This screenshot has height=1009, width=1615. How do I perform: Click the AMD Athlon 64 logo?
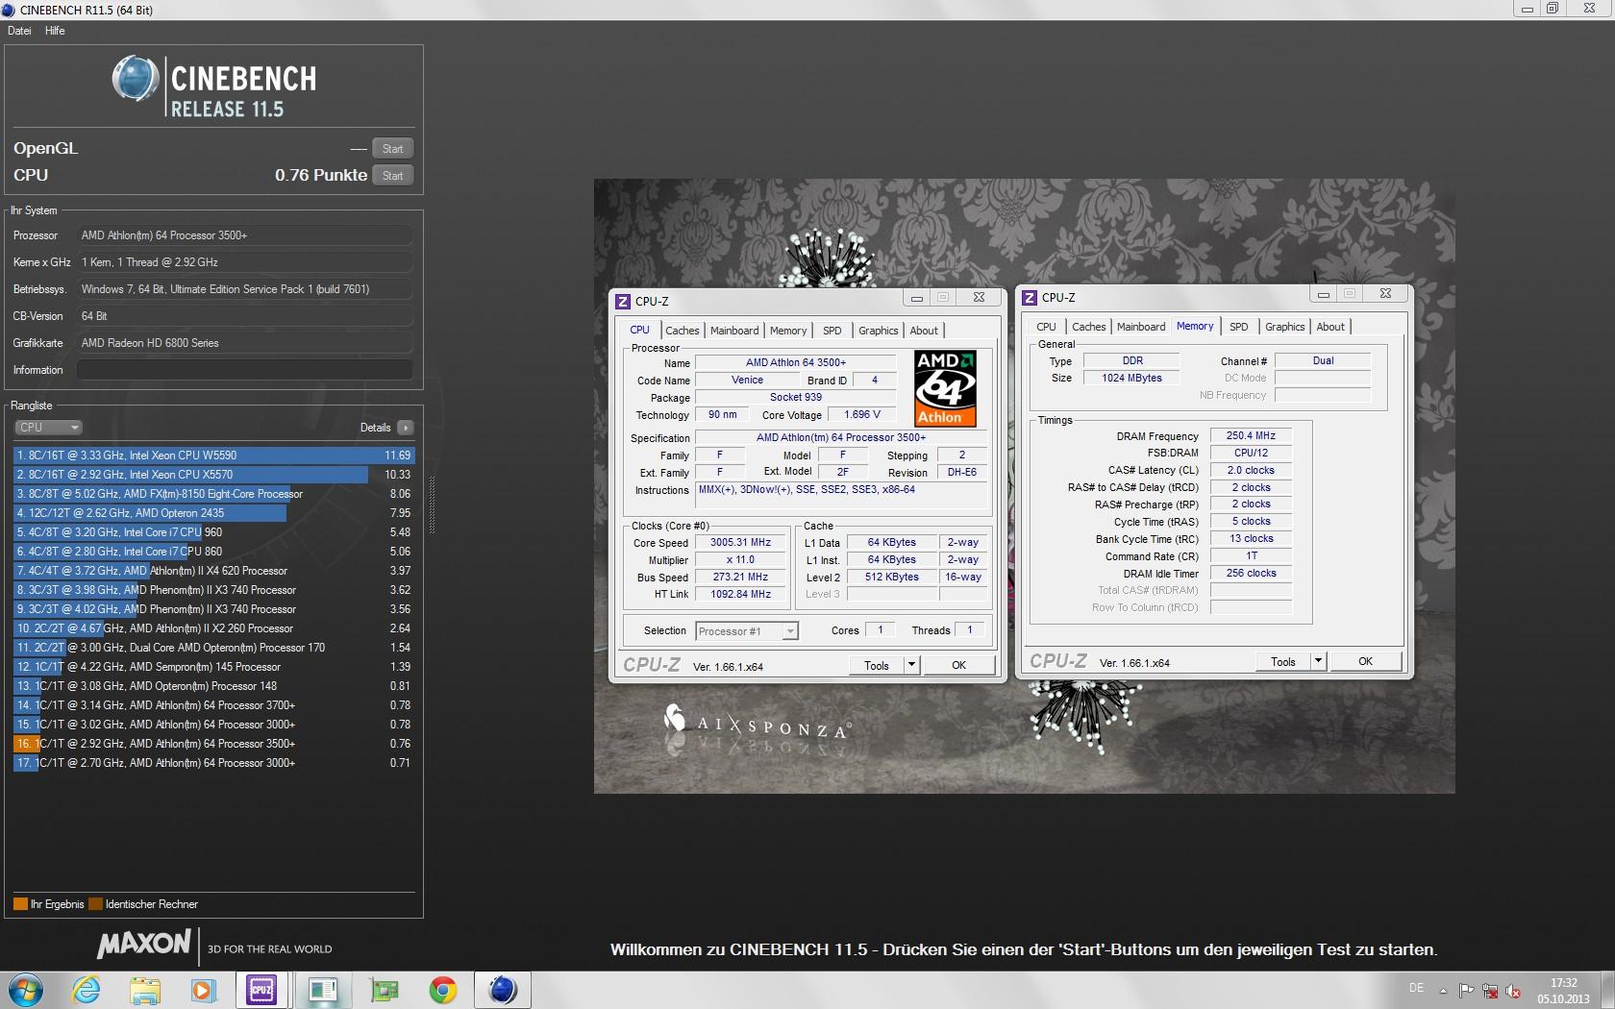pyautogui.click(x=945, y=388)
